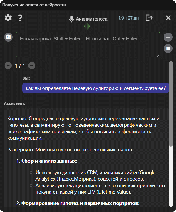Stop response generation with the square button

(168, 48)
